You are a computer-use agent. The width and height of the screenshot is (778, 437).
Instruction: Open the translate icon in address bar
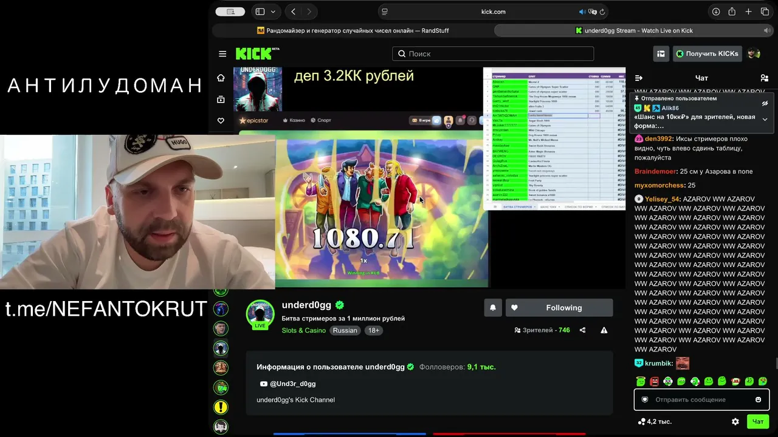(x=593, y=12)
